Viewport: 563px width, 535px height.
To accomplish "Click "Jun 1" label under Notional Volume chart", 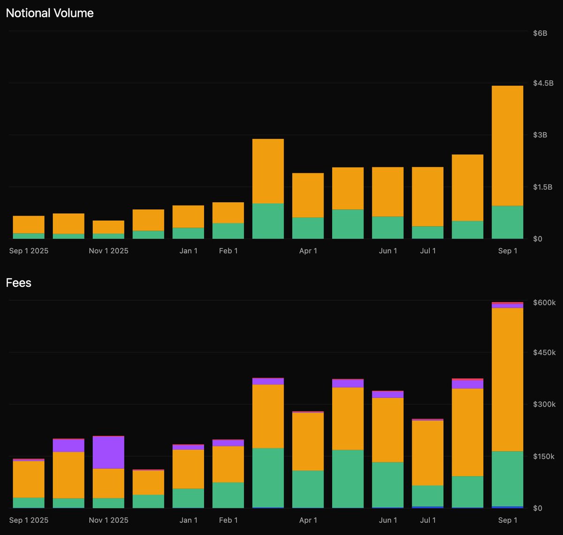I will (388, 251).
